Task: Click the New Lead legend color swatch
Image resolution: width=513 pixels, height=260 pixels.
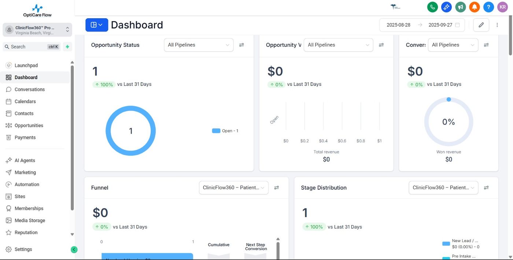Action: (x=446, y=244)
